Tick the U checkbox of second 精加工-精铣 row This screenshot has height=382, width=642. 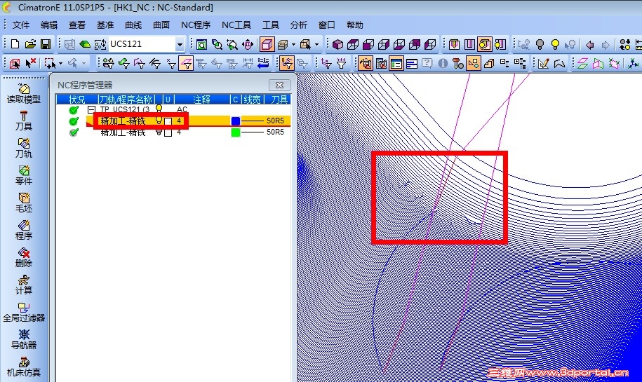pyautogui.click(x=168, y=132)
